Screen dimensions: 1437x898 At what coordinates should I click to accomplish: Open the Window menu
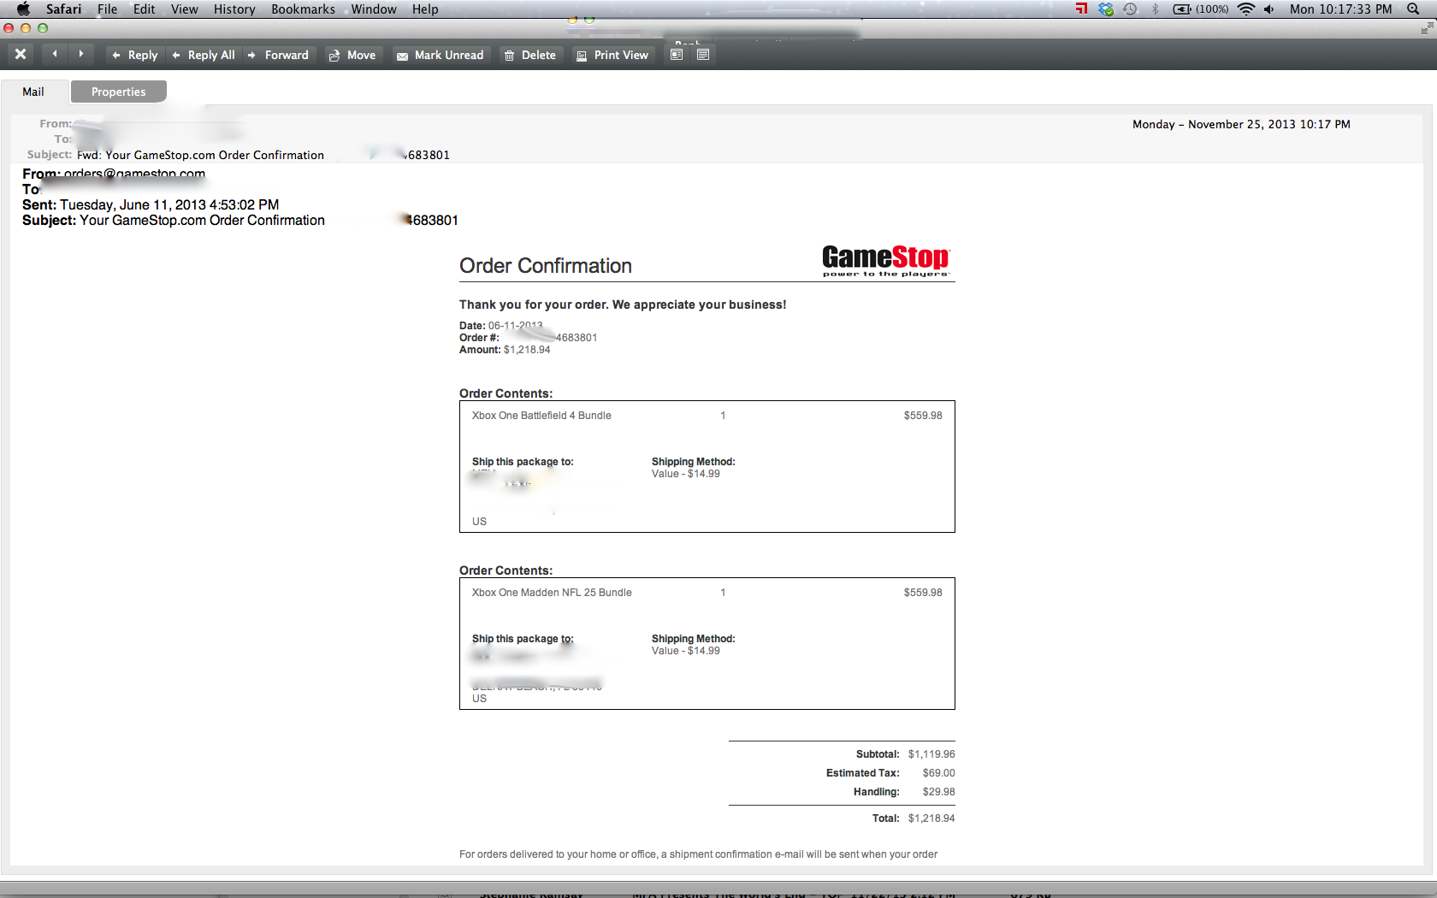coord(374,9)
